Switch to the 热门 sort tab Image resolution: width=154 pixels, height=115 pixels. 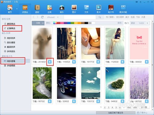point(127,23)
